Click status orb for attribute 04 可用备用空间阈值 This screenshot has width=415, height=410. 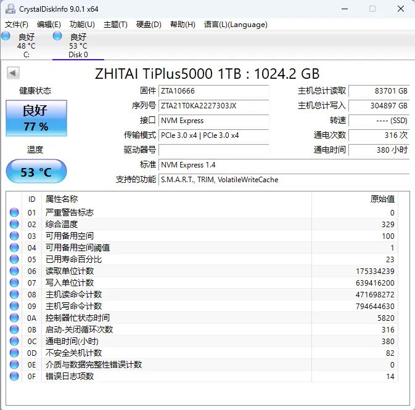point(14,247)
